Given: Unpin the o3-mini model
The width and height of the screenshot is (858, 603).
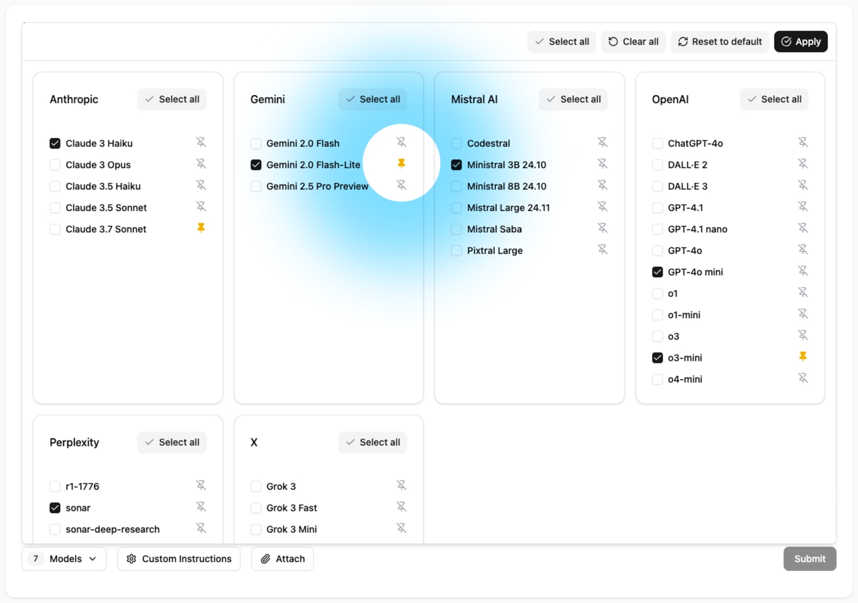Looking at the screenshot, I should (803, 356).
